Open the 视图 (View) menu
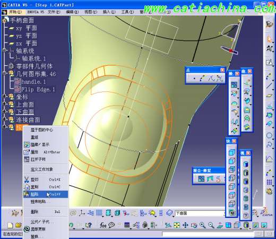This screenshot has width=276, height=239. (x=91, y=12)
